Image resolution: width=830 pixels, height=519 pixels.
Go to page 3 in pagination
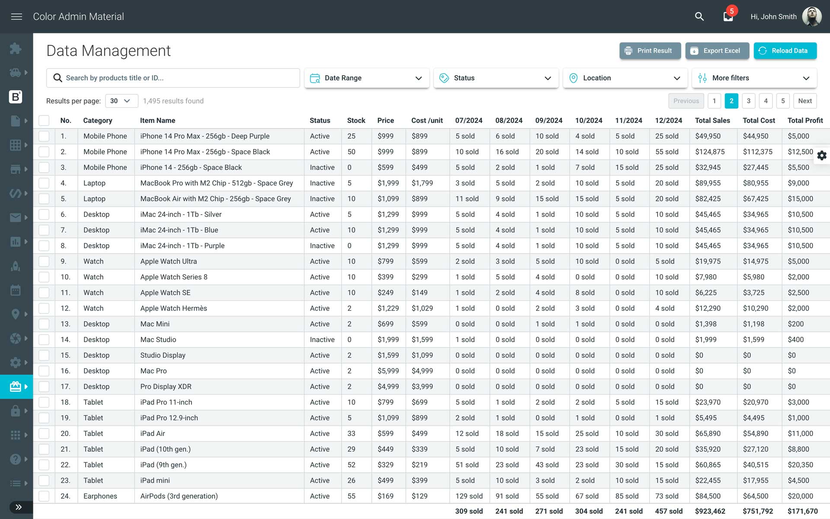[x=748, y=101]
